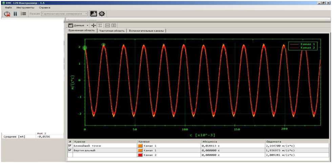
Task: Select the 2,164700 м/(с*с) ordinate cell
Action: (x=297, y=146)
